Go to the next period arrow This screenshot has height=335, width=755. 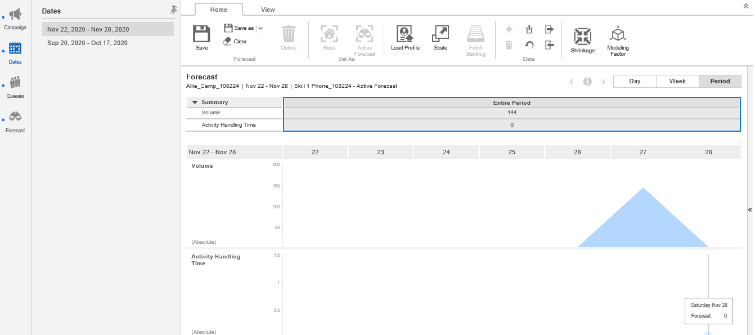pyautogui.click(x=604, y=82)
